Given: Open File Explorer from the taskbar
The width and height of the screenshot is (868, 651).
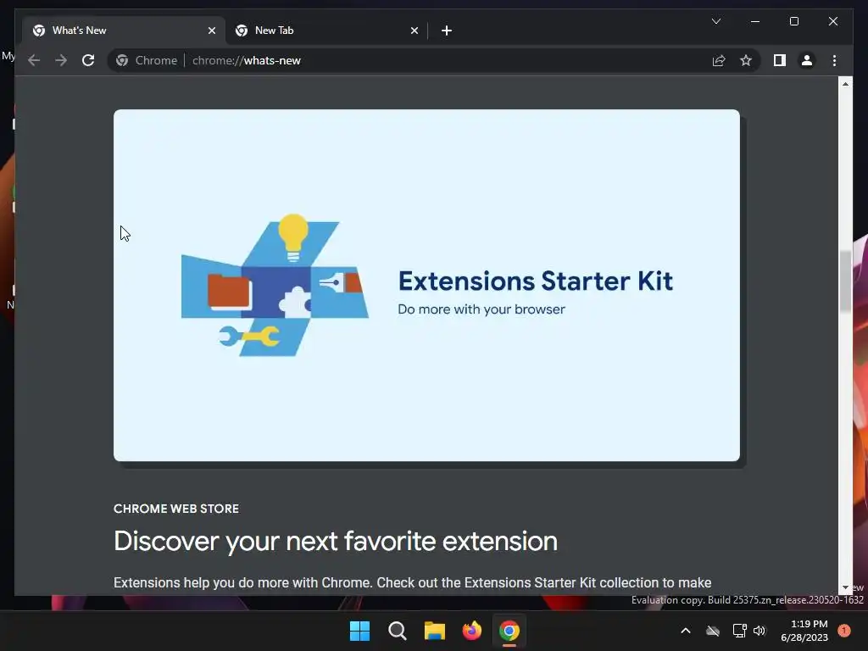Looking at the screenshot, I should pos(435,631).
